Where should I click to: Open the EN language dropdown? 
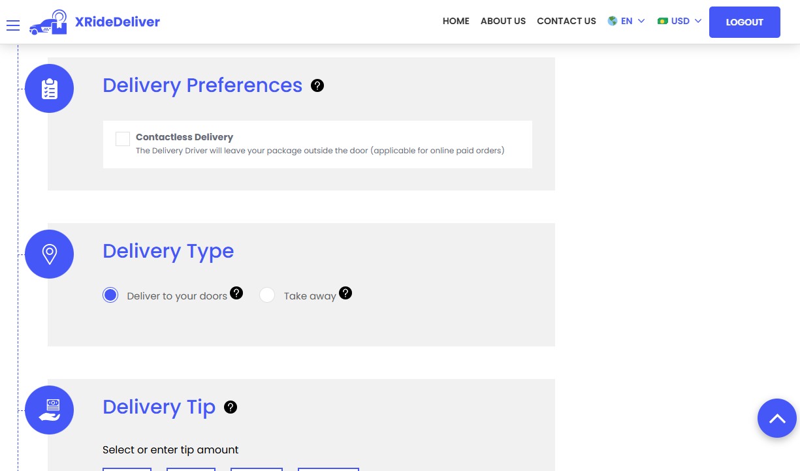click(x=626, y=20)
